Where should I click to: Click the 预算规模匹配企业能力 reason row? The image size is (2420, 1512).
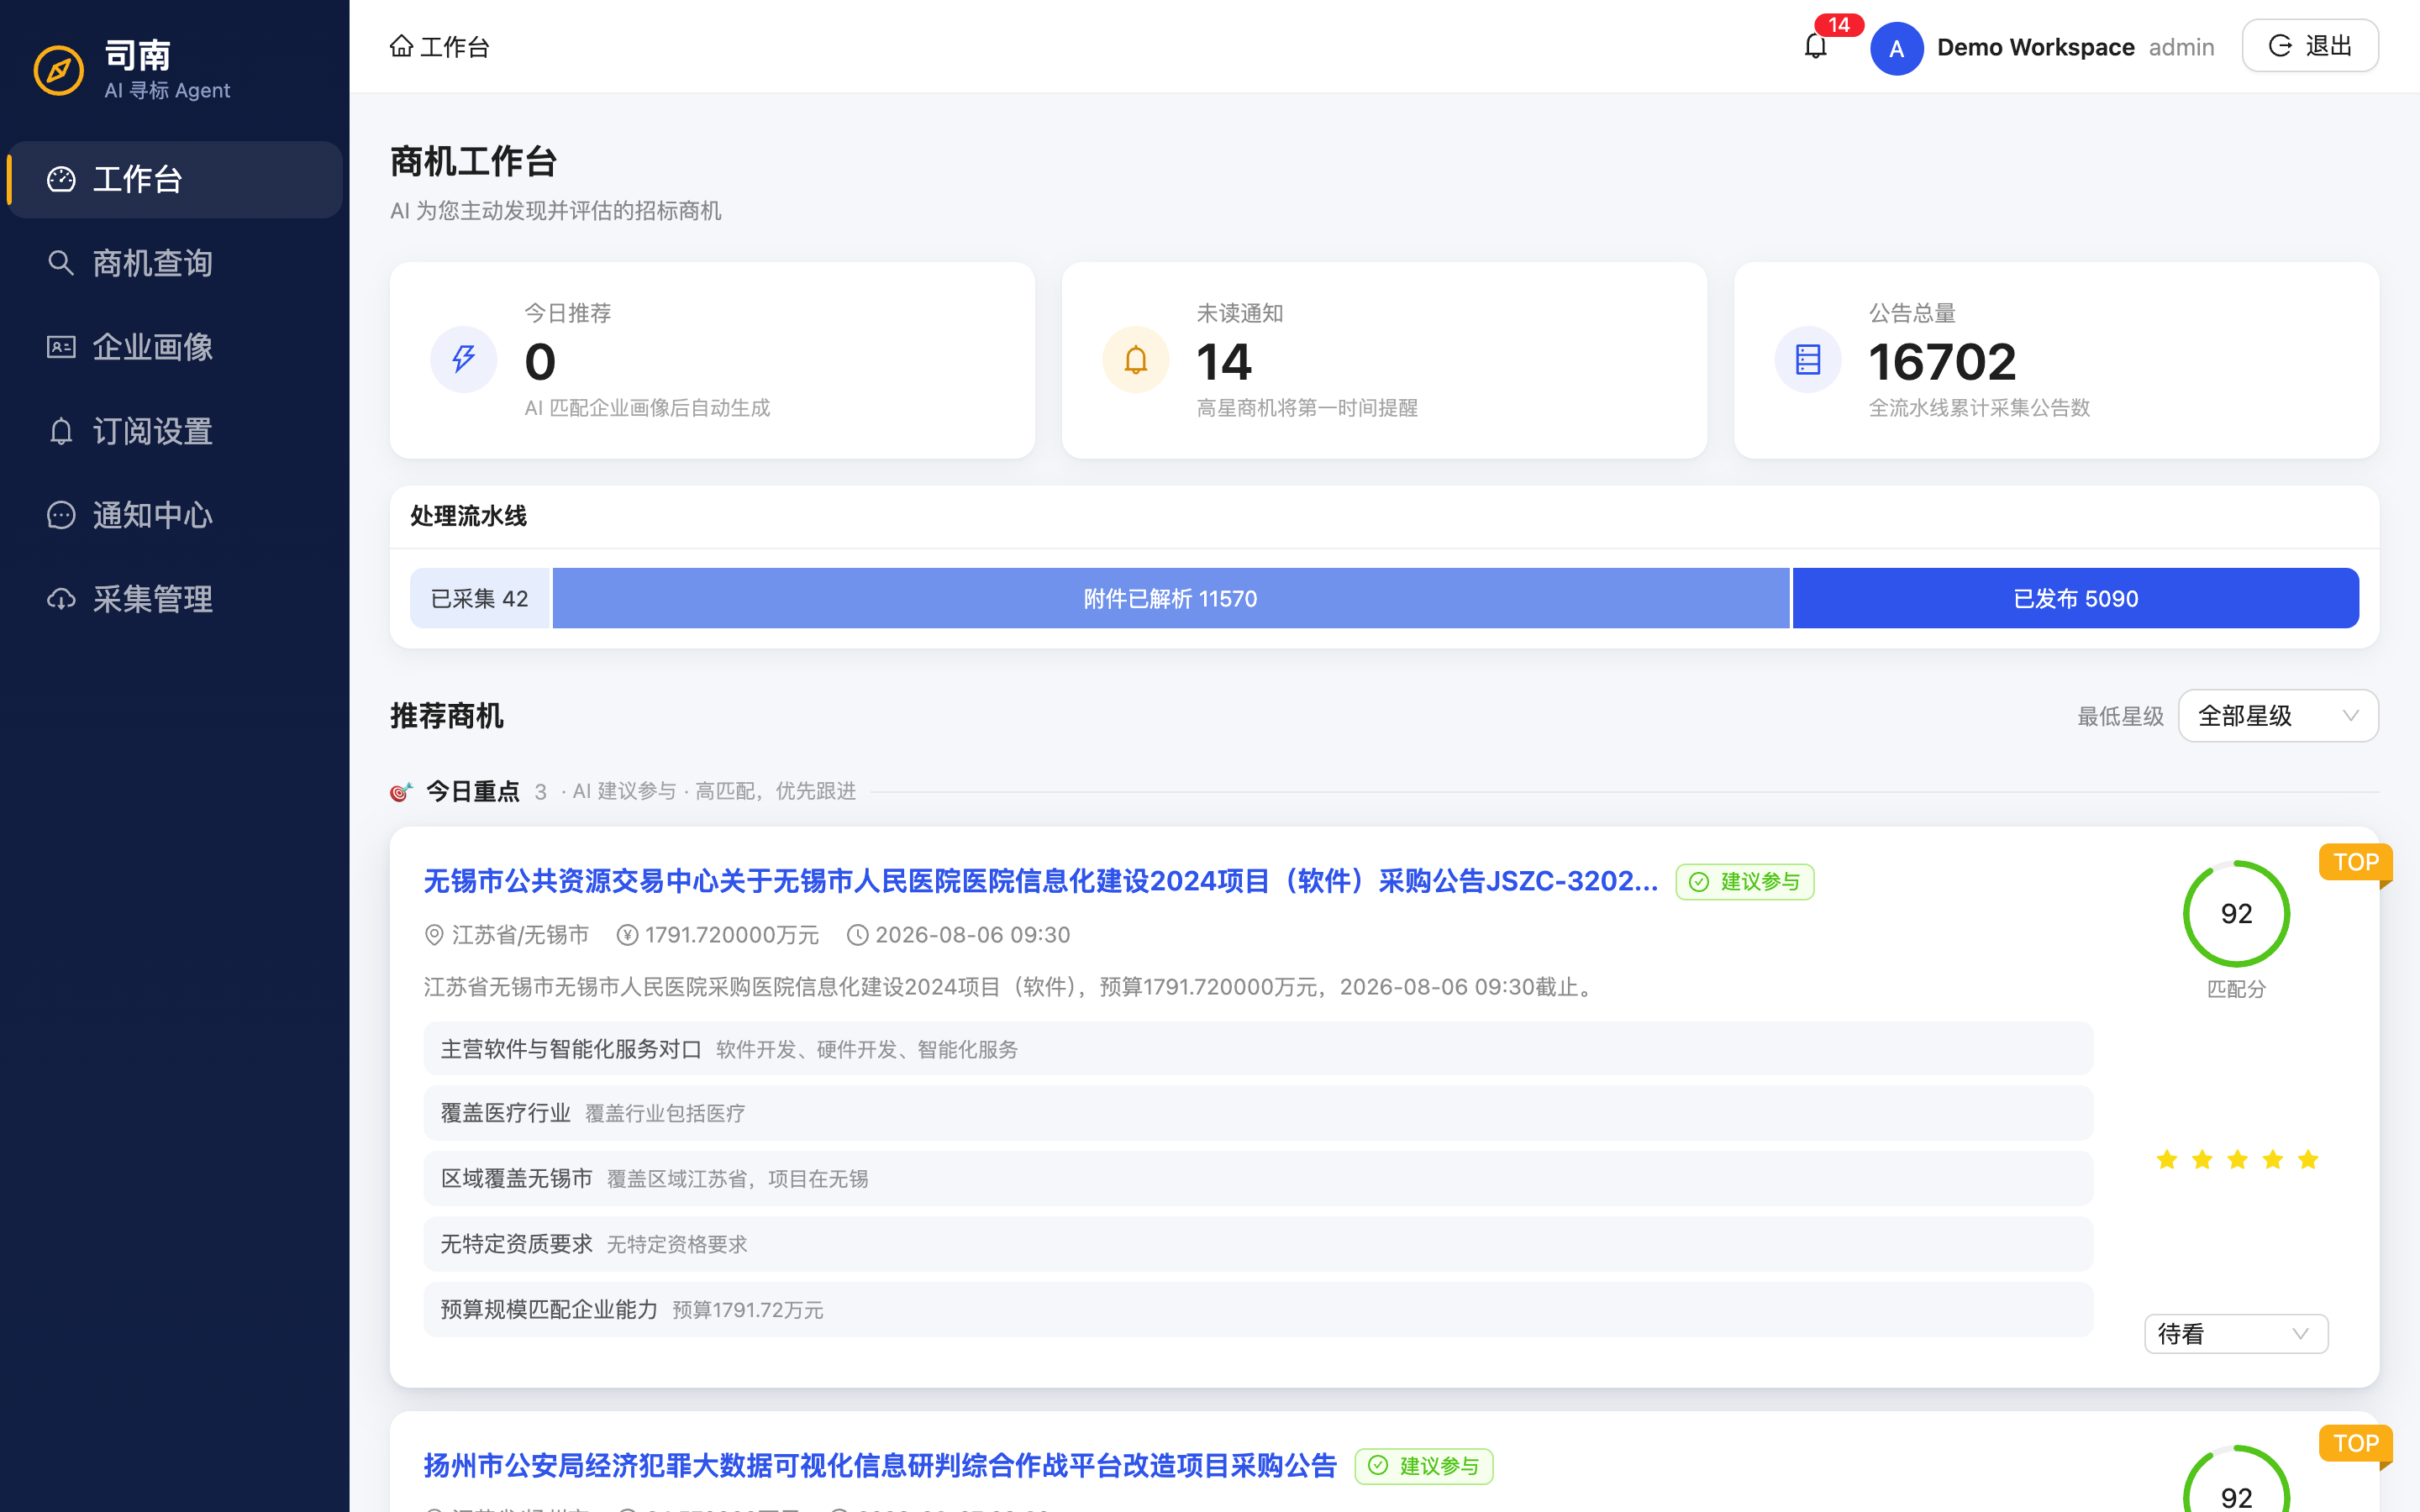click(1258, 1310)
